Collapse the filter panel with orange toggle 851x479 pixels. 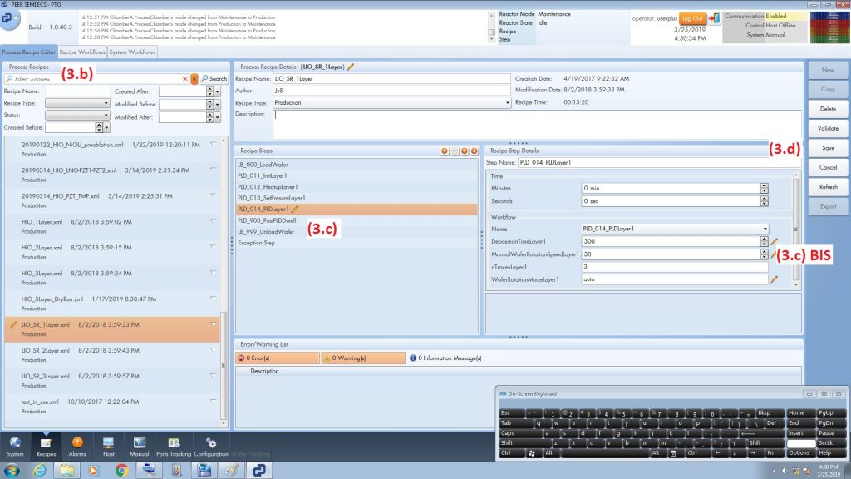coord(194,78)
